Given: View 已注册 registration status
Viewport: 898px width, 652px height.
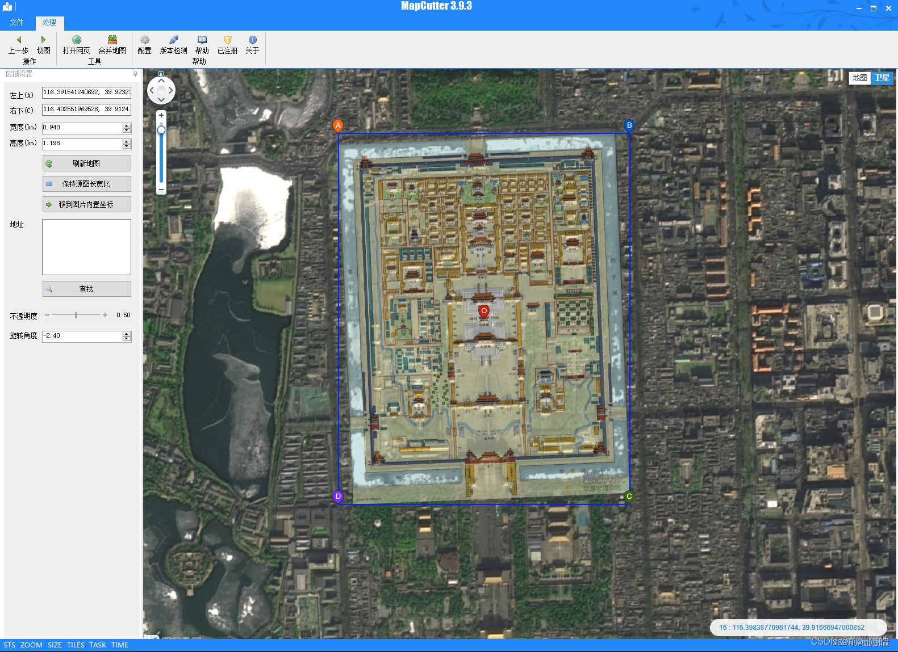Looking at the screenshot, I should pyautogui.click(x=228, y=40).
